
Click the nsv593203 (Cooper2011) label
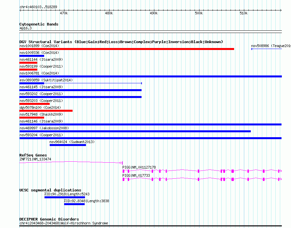coord(41,101)
